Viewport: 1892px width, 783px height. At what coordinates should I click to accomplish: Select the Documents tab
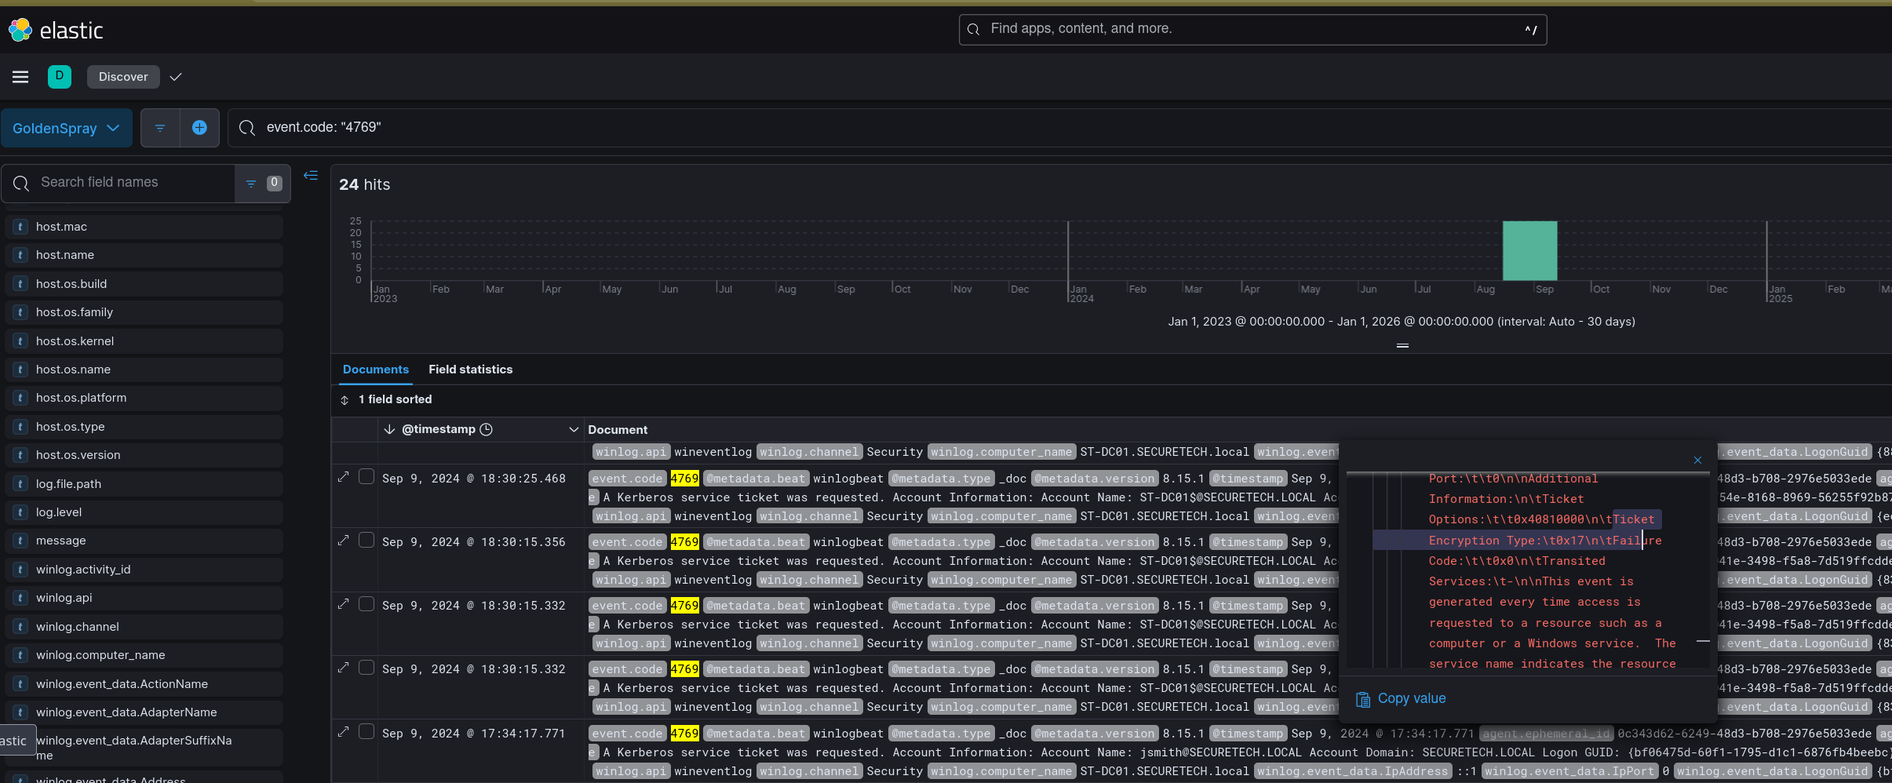[x=375, y=370]
